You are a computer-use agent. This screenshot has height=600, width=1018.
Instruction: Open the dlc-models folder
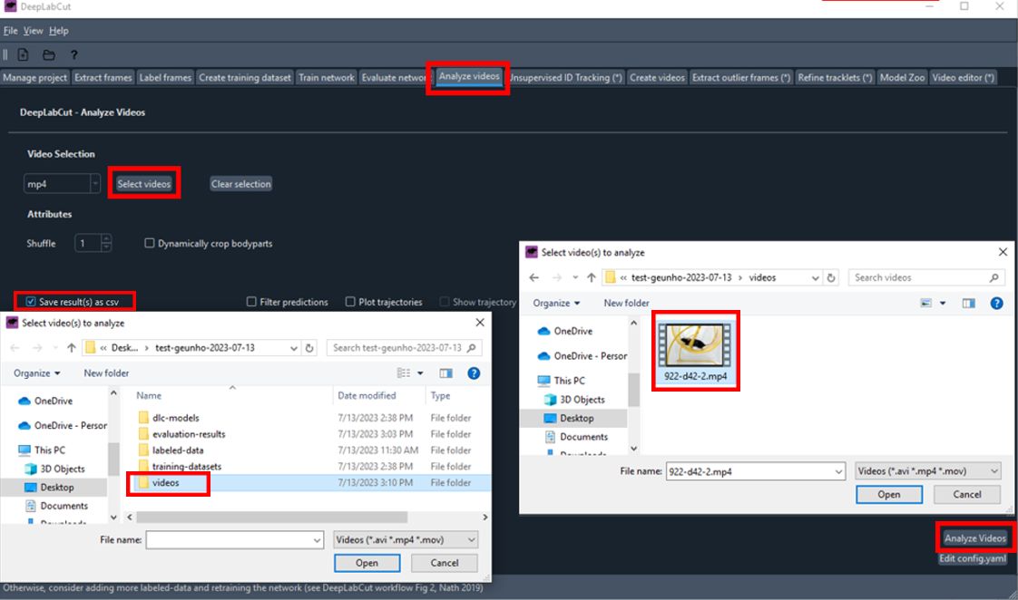pyautogui.click(x=175, y=418)
